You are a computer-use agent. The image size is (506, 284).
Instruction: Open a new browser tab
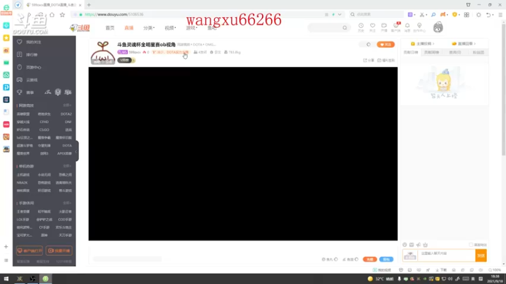pos(89,5)
